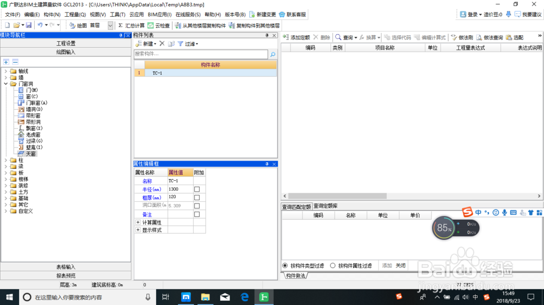Run 汇总计算 summary calculation
The height and width of the screenshot is (305, 544).
[131, 26]
